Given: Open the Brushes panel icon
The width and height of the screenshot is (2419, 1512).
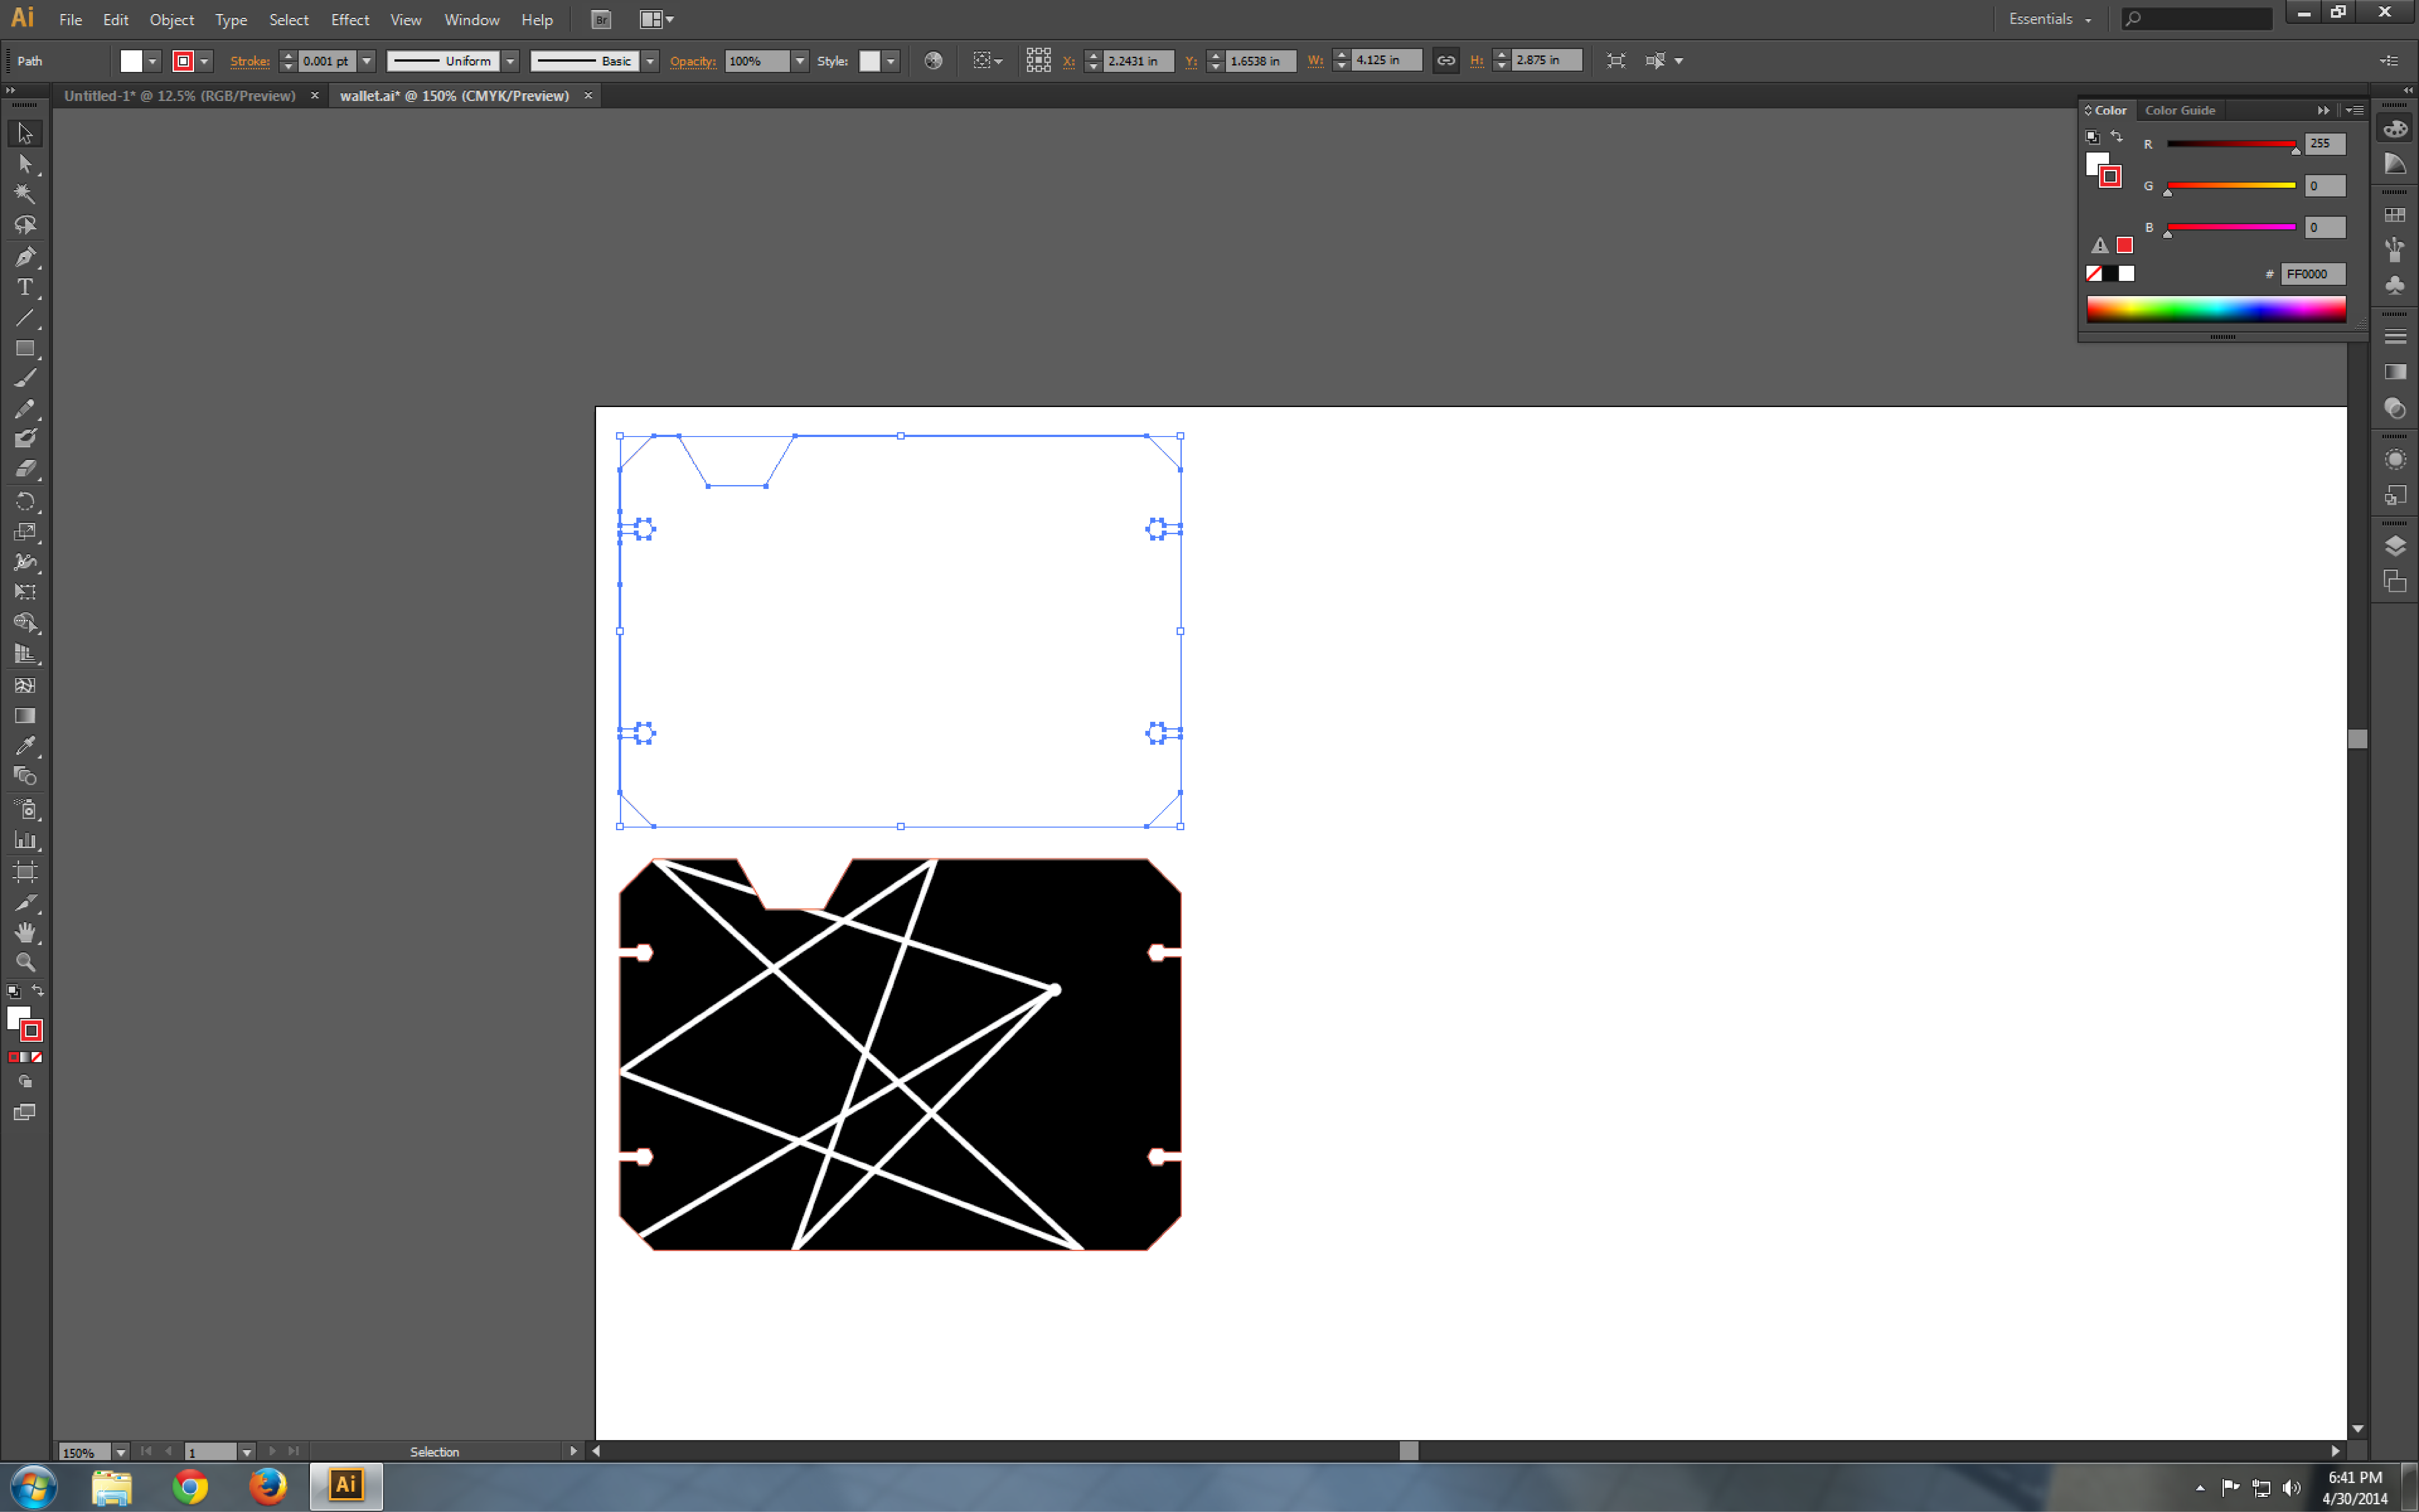Looking at the screenshot, I should tap(2395, 249).
